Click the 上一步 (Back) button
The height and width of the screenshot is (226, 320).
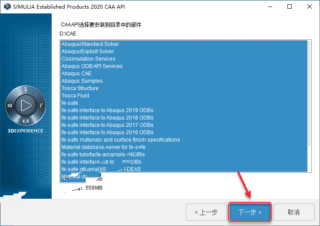(206, 212)
